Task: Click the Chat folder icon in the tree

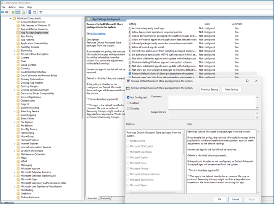Action: coord(18,61)
